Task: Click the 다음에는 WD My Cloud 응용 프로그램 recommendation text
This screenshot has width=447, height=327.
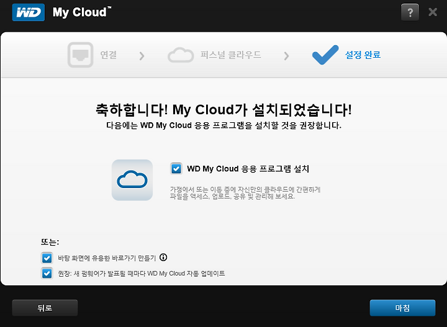Action: click(223, 125)
